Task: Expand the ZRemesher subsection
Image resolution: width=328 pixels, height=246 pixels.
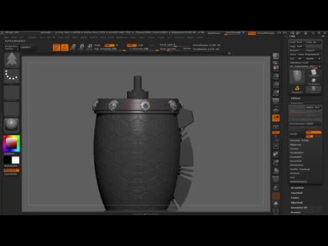Action: pos(297,165)
